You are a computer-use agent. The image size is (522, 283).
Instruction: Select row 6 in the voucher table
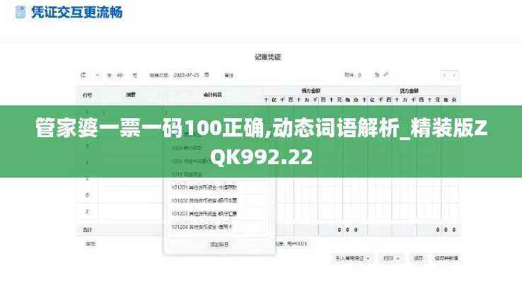[x=87, y=195]
